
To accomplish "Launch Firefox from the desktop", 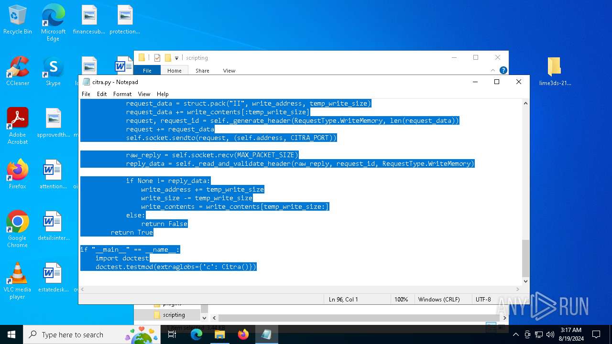I will point(18,174).
